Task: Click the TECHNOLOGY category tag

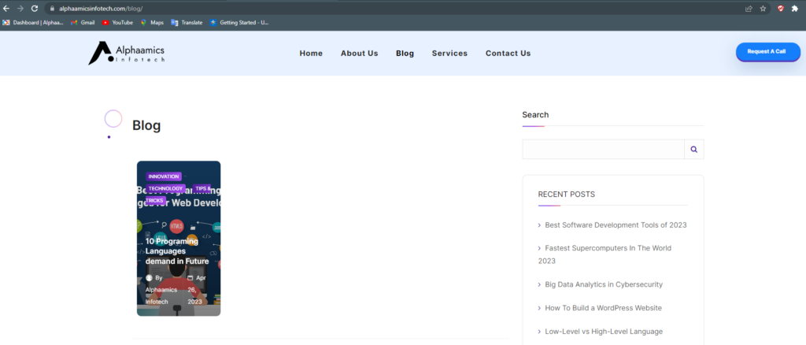Action: pyautogui.click(x=165, y=189)
